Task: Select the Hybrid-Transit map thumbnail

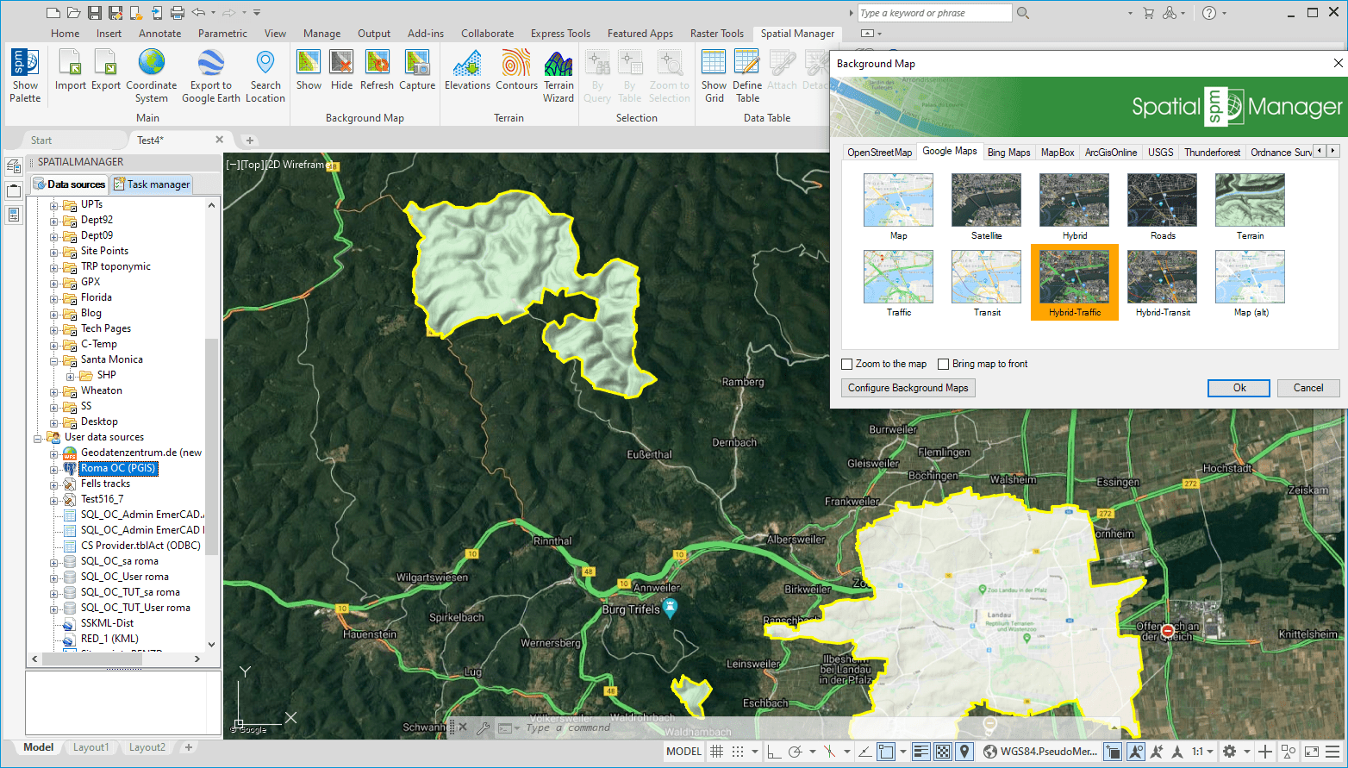Action: coord(1163,283)
